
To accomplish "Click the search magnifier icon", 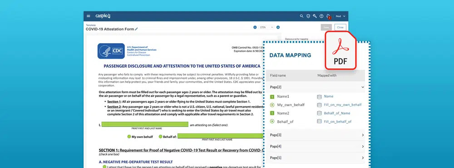I will pyautogui.click(x=301, y=16).
